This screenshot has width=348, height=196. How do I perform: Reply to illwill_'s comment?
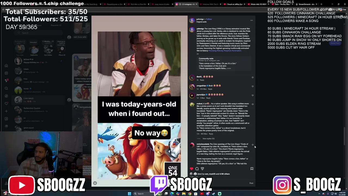[202, 80]
